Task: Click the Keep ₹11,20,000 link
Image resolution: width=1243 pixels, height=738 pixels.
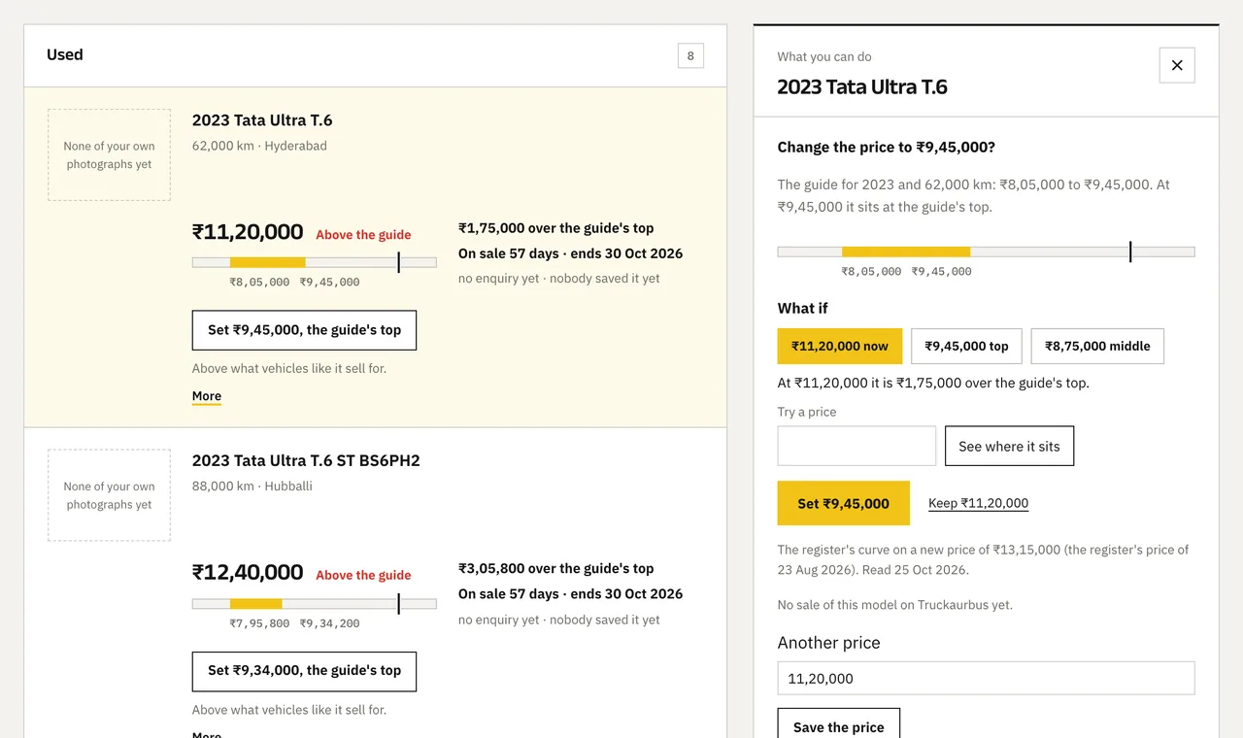Action: [978, 503]
